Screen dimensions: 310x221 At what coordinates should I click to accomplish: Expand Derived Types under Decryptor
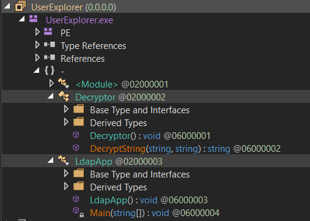66,122
